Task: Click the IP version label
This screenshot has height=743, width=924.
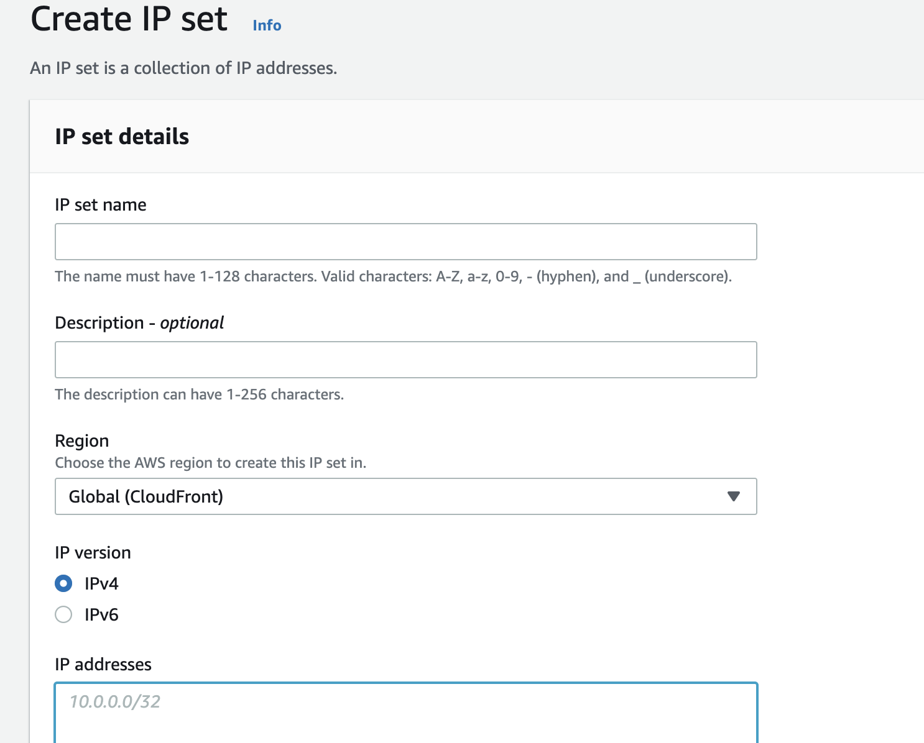Action: 93,553
